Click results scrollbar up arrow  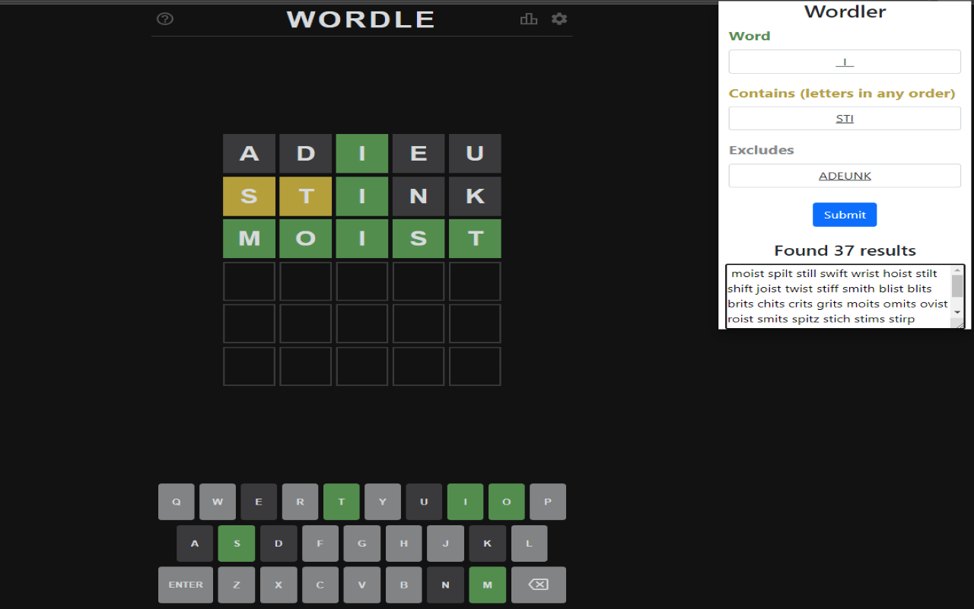click(957, 271)
